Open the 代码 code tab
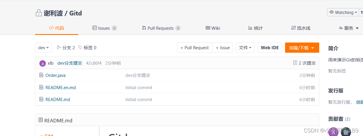Viewport: 363px width, 136px height. click(x=57, y=28)
